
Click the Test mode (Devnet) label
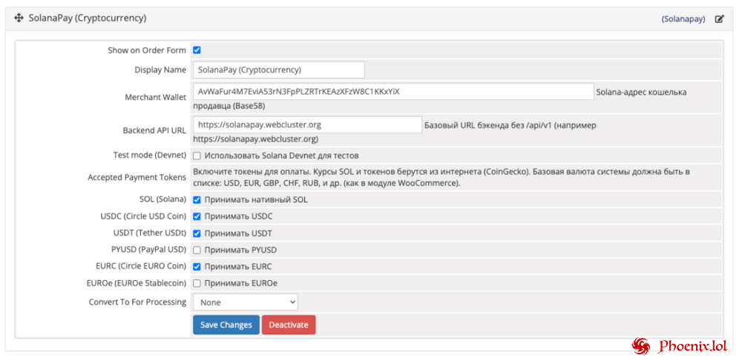(150, 155)
